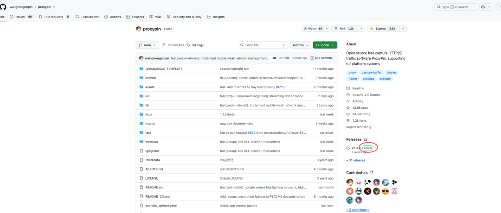The image size is (501, 213).
Task: View the 3 Branches link
Action: (x=173, y=45)
